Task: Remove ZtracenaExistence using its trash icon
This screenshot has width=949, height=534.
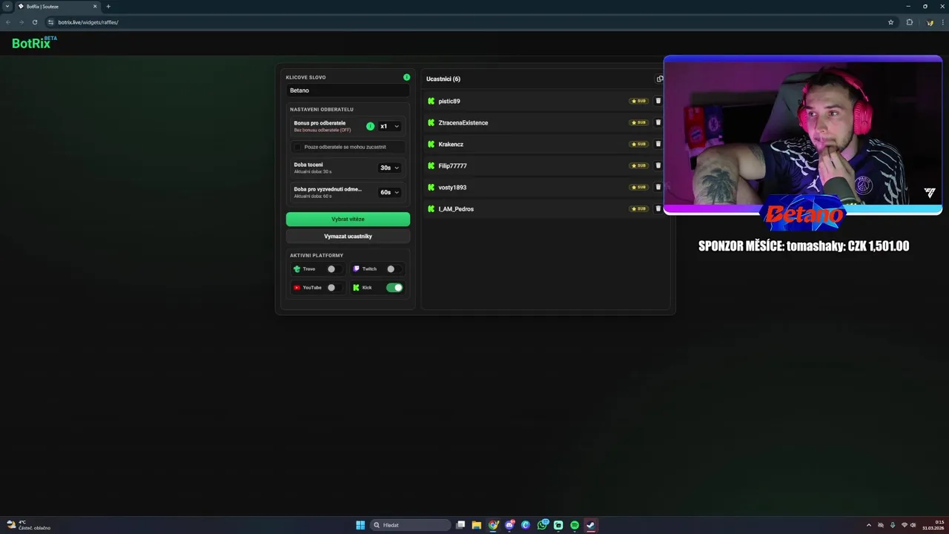Action: pyautogui.click(x=658, y=122)
